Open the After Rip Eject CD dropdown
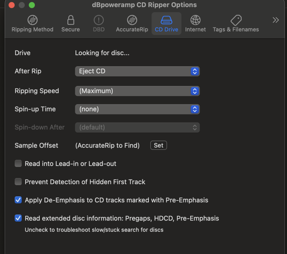 [x=137, y=71]
